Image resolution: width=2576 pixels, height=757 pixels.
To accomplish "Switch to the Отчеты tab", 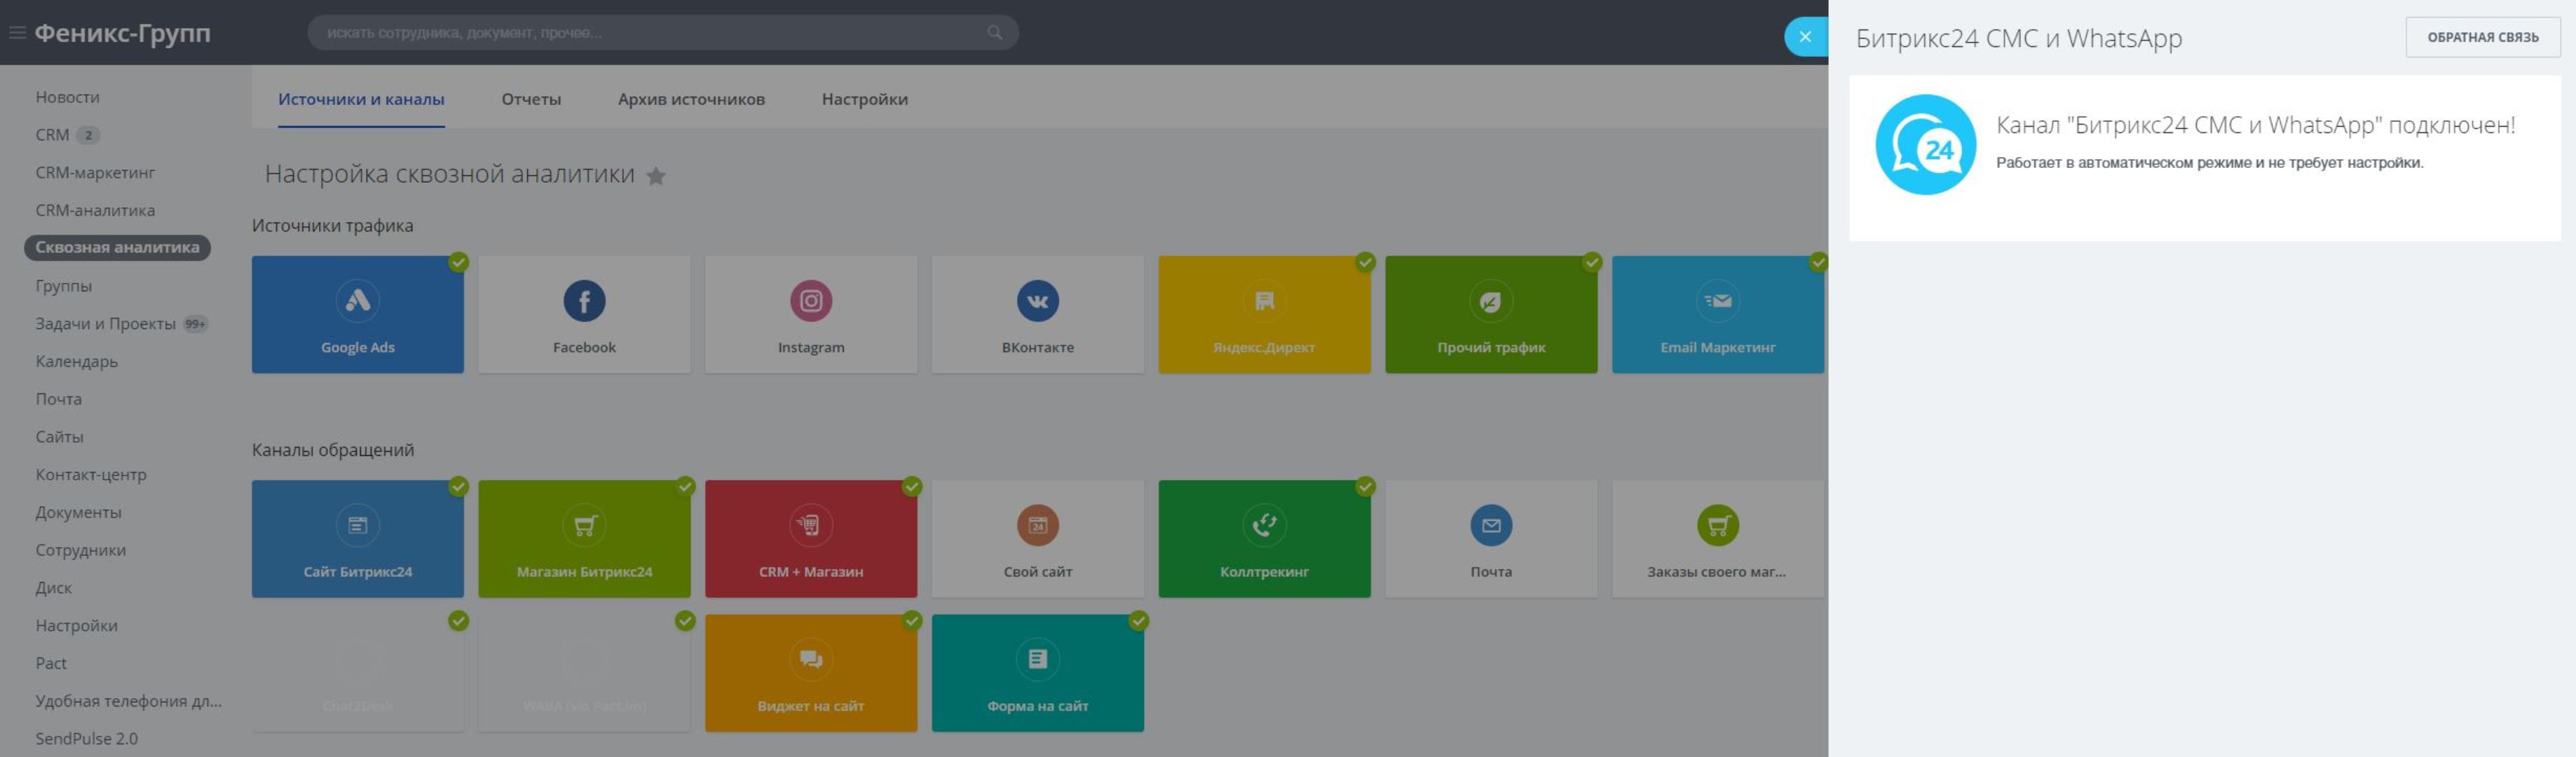I will point(531,99).
